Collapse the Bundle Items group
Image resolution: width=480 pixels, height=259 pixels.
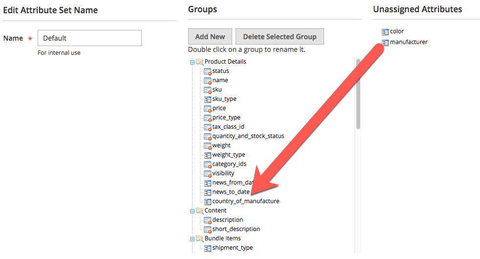[x=192, y=239]
